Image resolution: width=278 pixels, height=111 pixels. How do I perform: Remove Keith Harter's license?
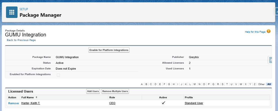click(14, 103)
